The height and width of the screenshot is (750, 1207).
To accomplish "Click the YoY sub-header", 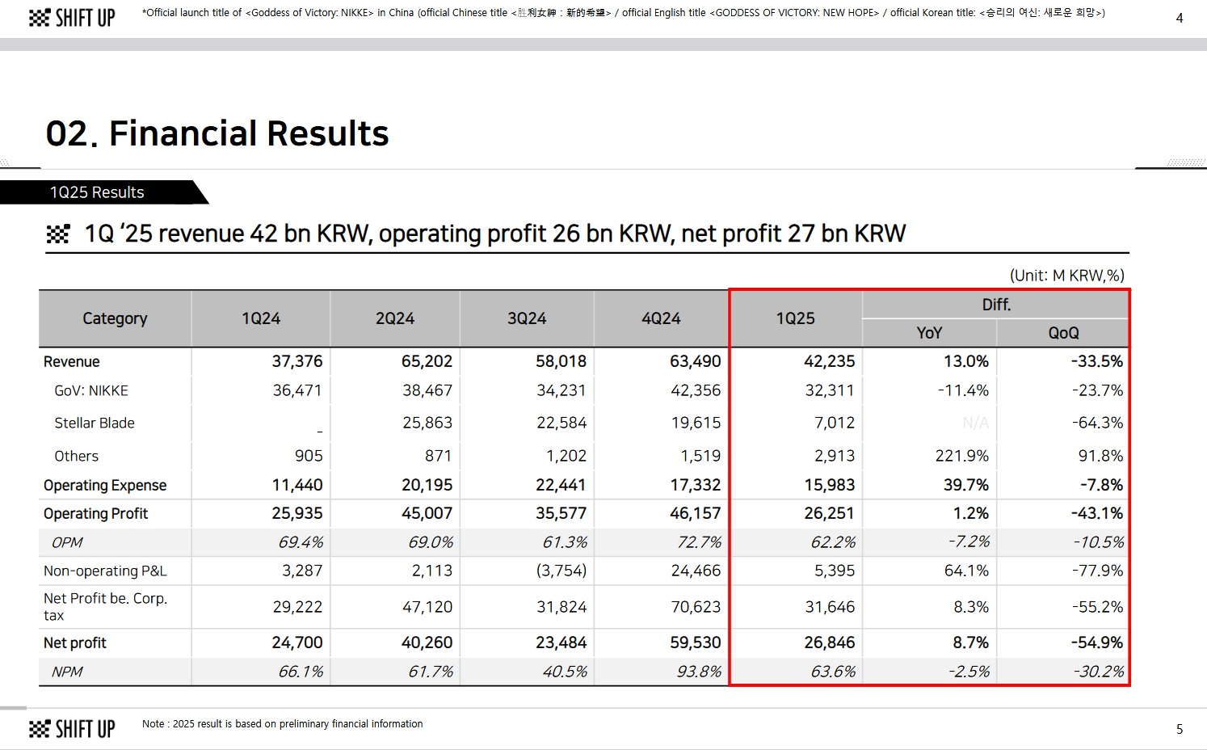I will (929, 333).
